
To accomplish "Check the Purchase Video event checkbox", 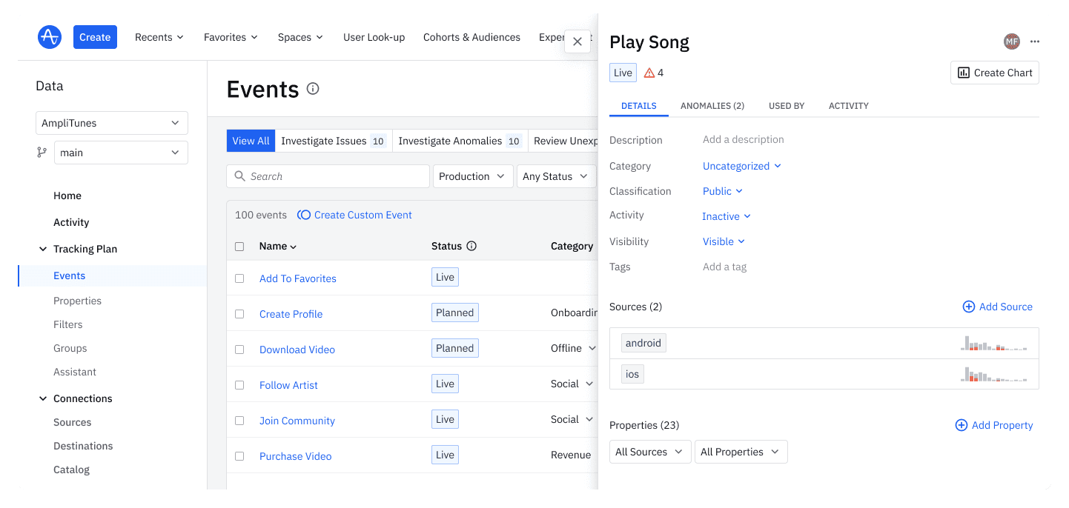I will click(x=239, y=455).
